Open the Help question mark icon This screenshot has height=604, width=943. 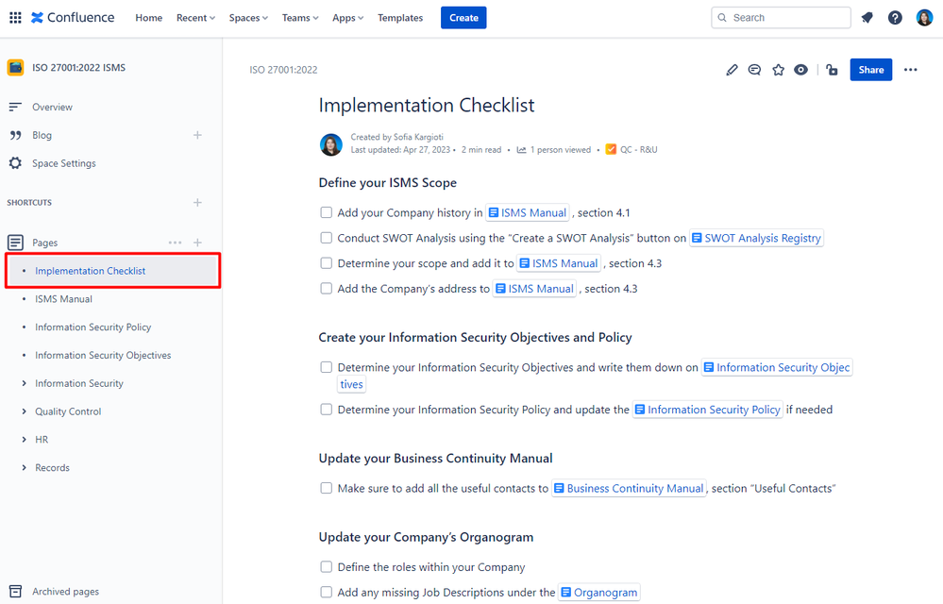pos(894,17)
